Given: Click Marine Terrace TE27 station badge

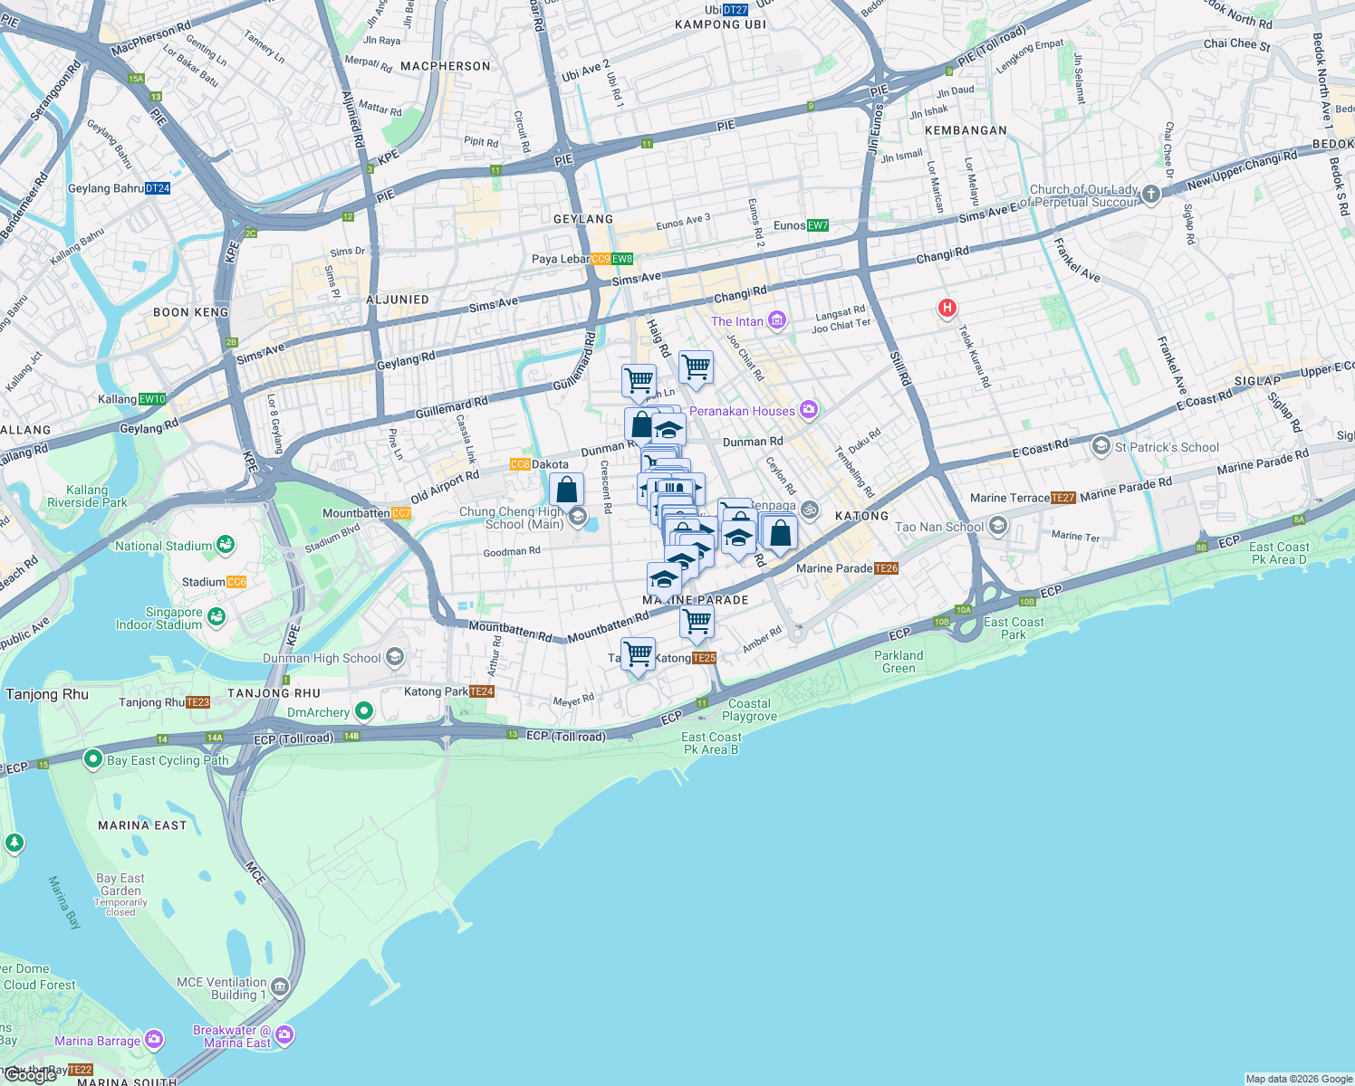Looking at the screenshot, I should pyautogui.click(x=1063, y=498).
